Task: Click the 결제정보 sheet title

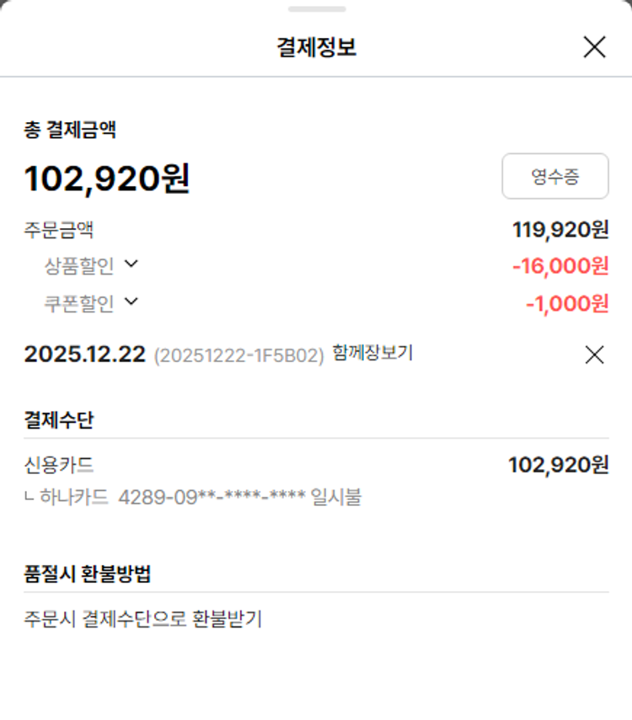Action: [x=316, y=47]
